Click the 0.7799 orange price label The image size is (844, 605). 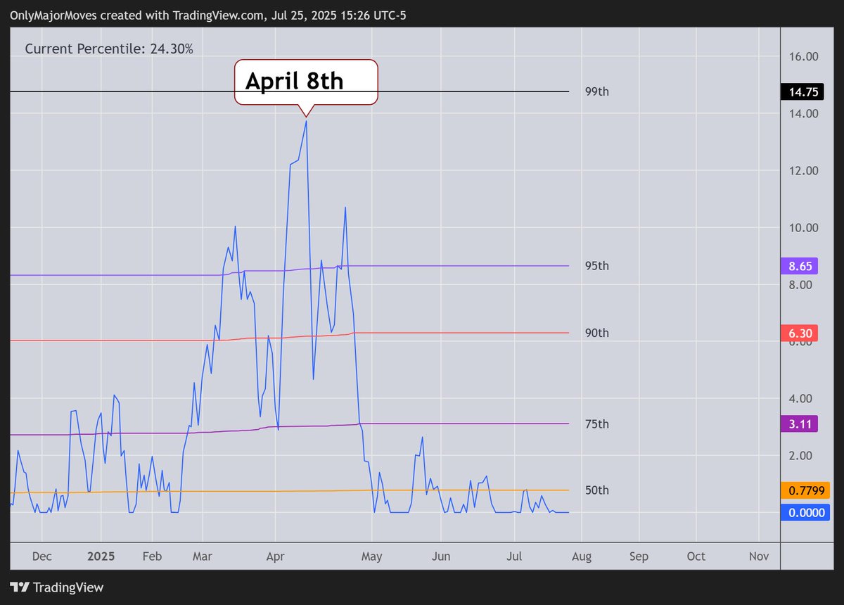[806, 490]
